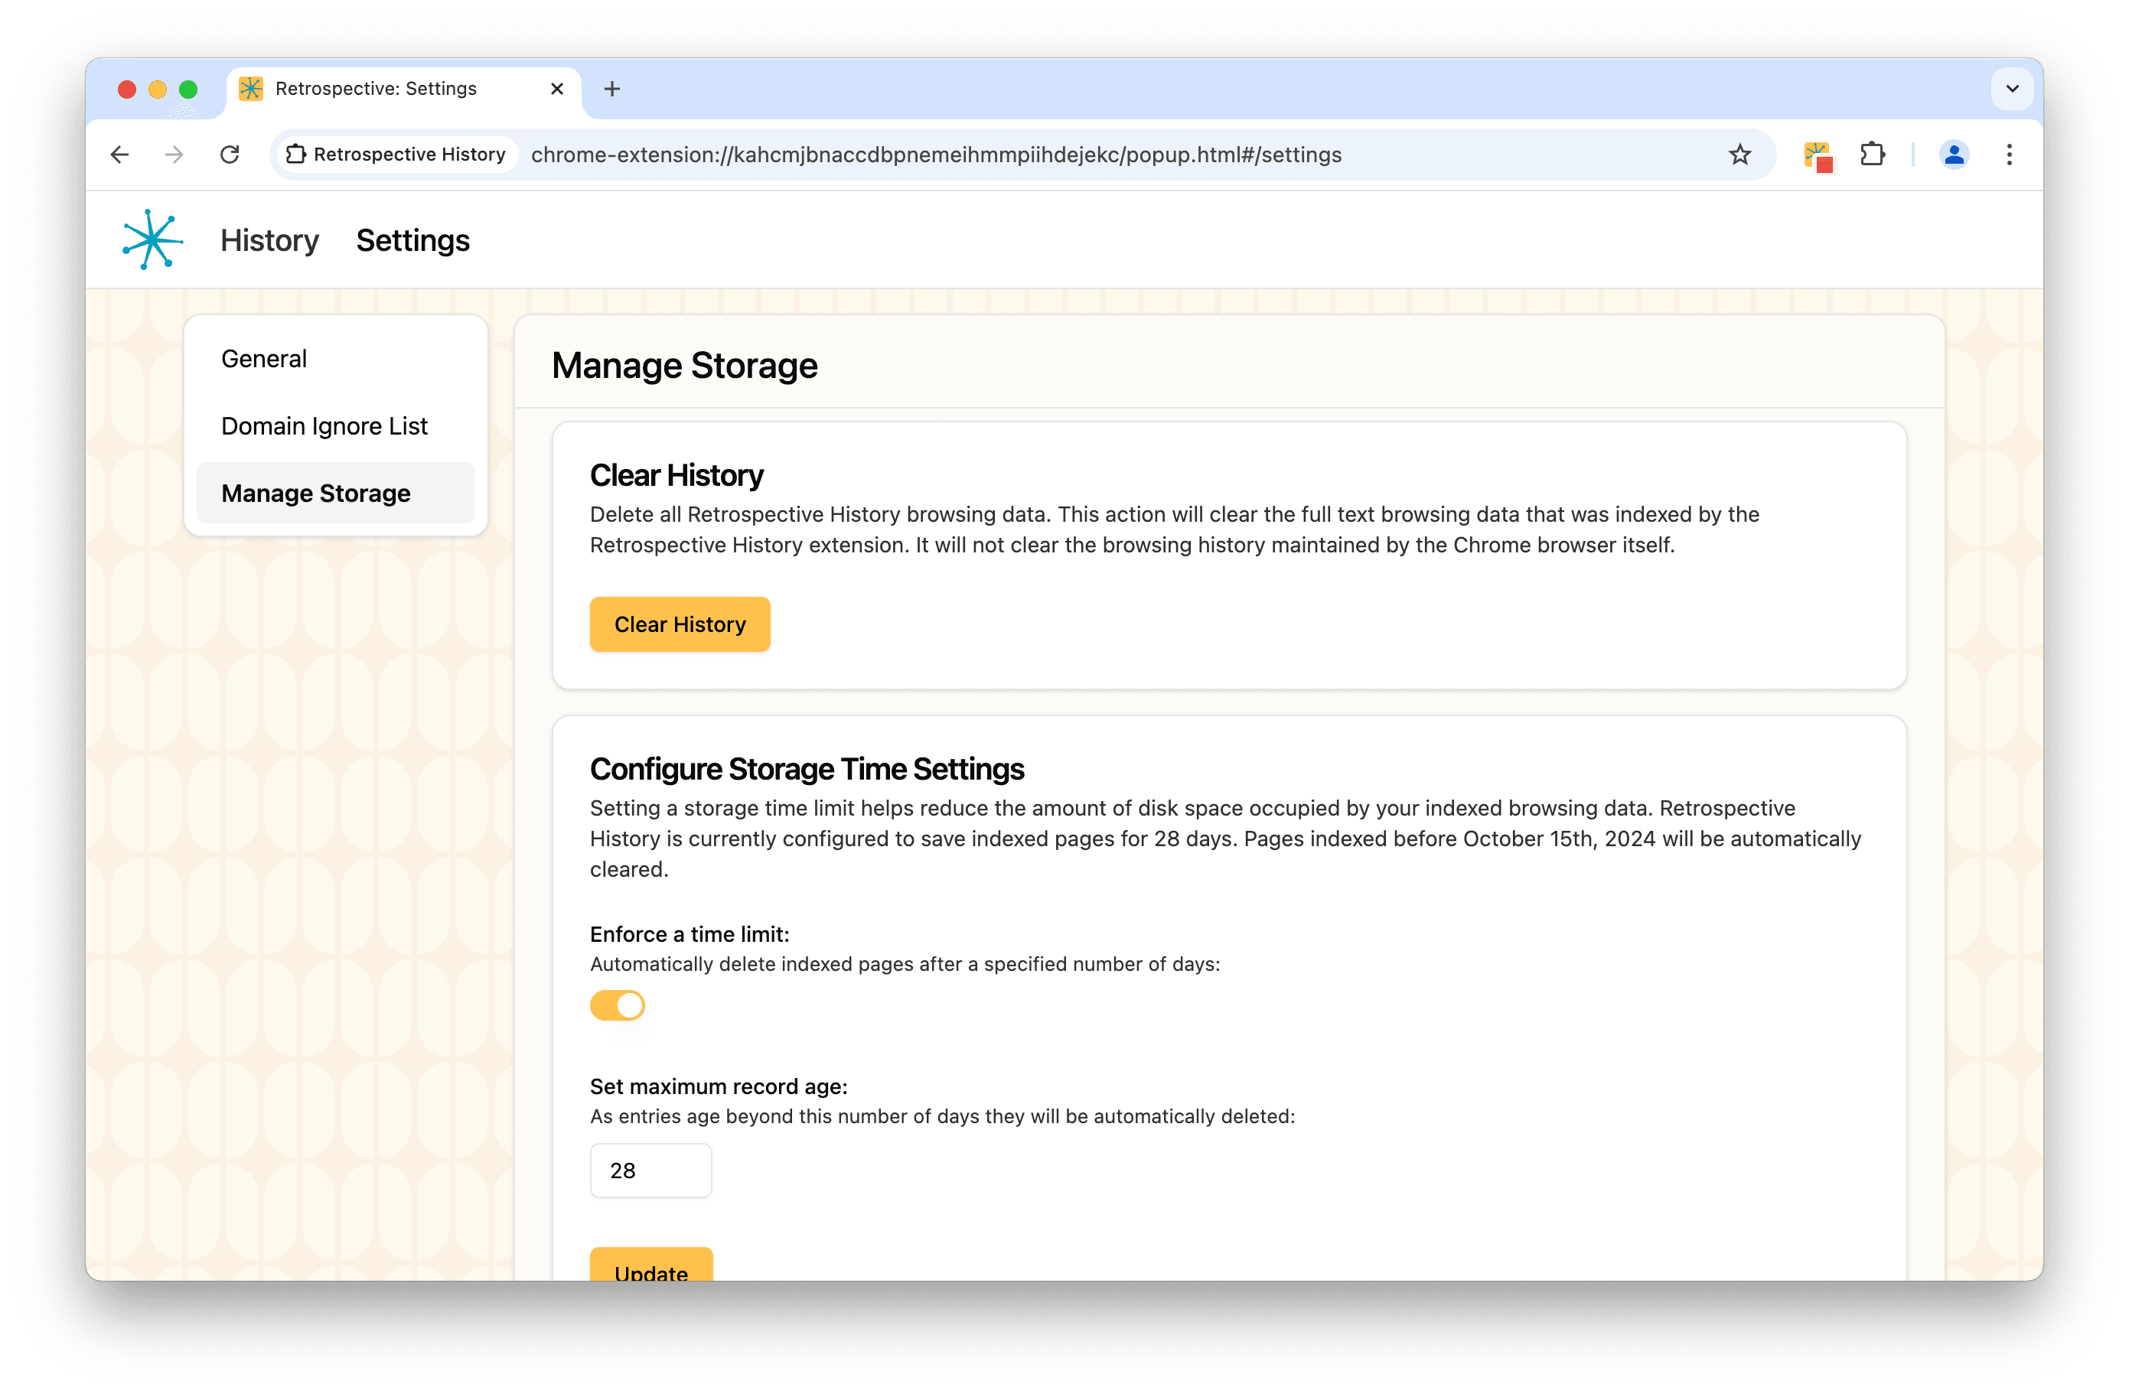The width and height of the screenshot is (2129, 1394).
Task: Click the browser forward arrow icon
Action: click(173, 154)
